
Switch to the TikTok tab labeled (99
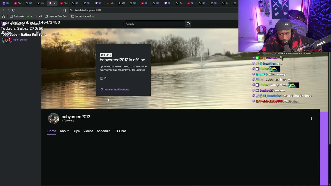point(121,3)
